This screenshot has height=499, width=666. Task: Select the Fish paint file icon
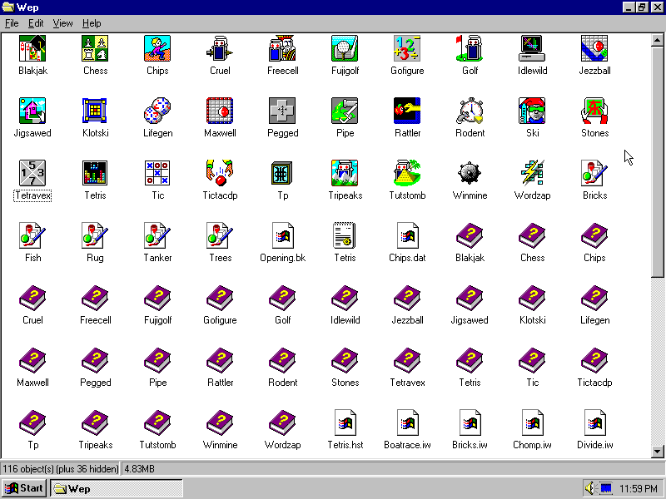click(32, 235)
